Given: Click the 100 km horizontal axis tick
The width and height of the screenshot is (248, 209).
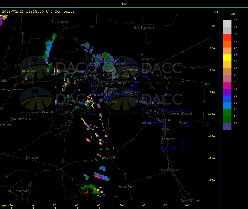Looking at the screenshot, I should tap(143, 205).
